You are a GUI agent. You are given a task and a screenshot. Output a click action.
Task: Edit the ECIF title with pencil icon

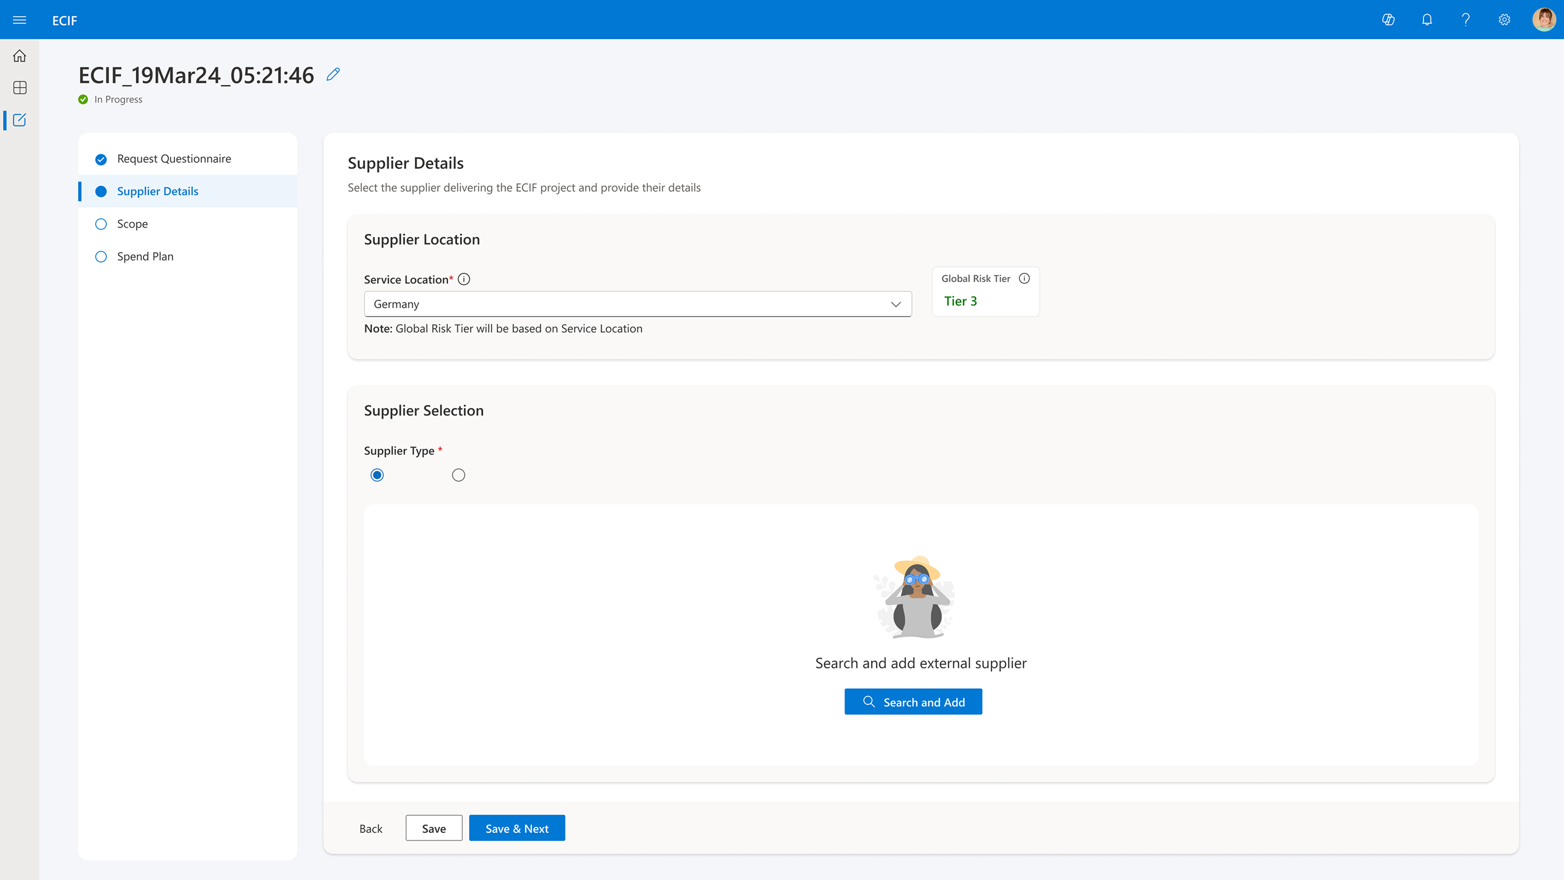(x=333, y=75)
